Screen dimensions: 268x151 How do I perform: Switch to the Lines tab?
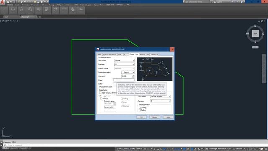coord(99,55)
